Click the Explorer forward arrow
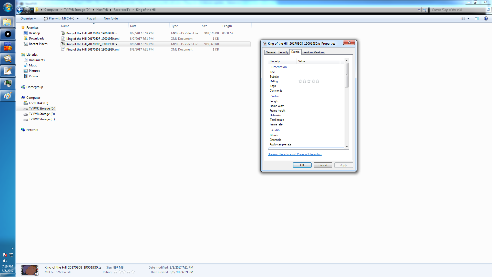This screenshot has width=492, height=277. 27,10
